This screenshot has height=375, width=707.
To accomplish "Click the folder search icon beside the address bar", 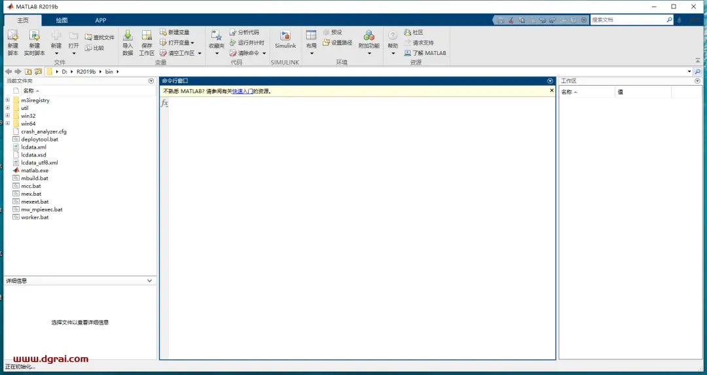I will point(698,72).
